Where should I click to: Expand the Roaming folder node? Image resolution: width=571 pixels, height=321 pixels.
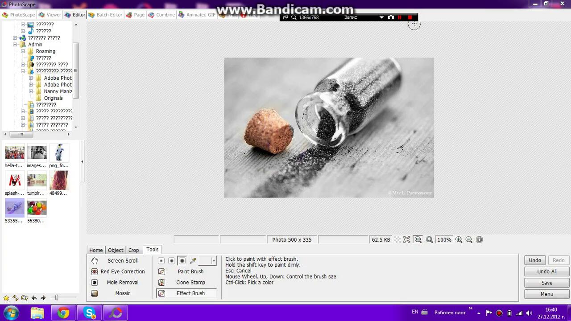23,51
